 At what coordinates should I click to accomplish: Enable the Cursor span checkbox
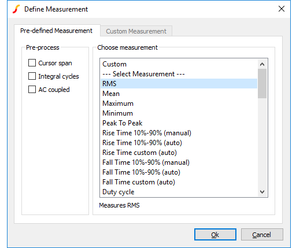click(x=32, y=63)
